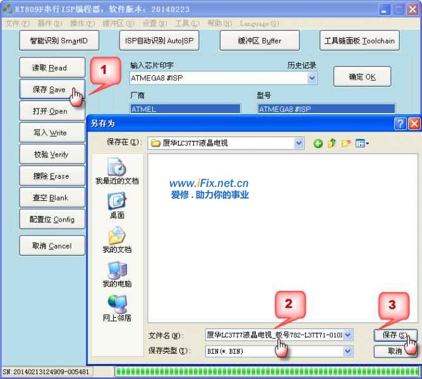Go to Desktop (桌面) in places bar
422x379 pixels.
pos(117,205)
